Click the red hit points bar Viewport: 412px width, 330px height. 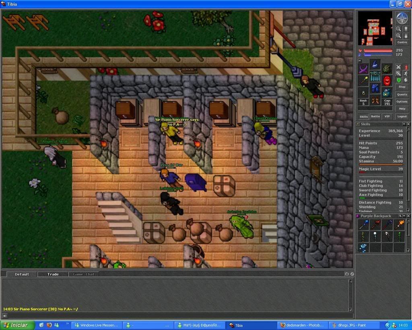coord(378,50)
